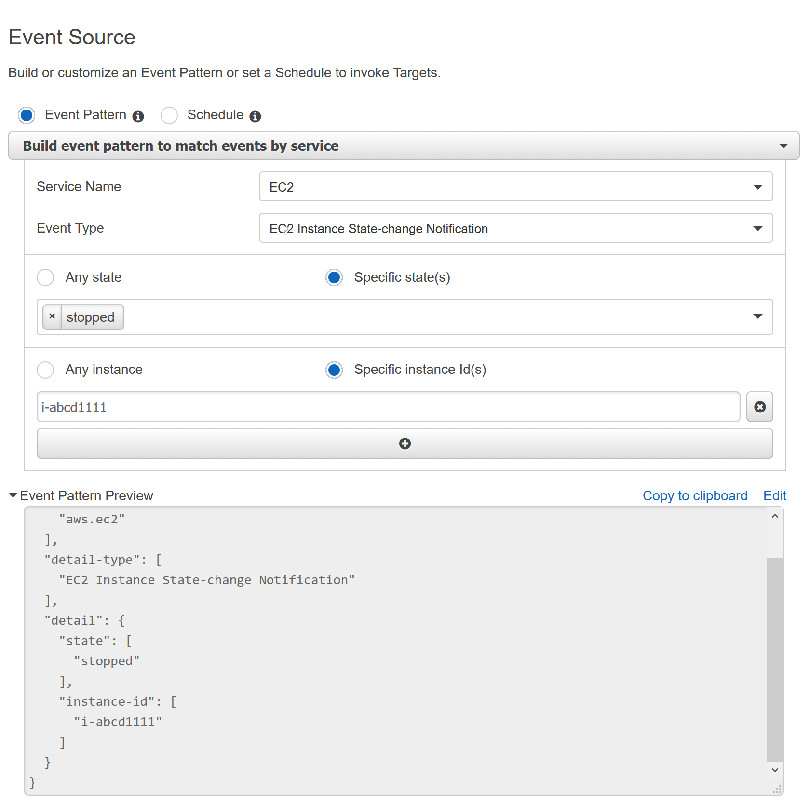Collapse the build event pattern panel
Screen dimensions: 810x810
click(x=784, y=145)
